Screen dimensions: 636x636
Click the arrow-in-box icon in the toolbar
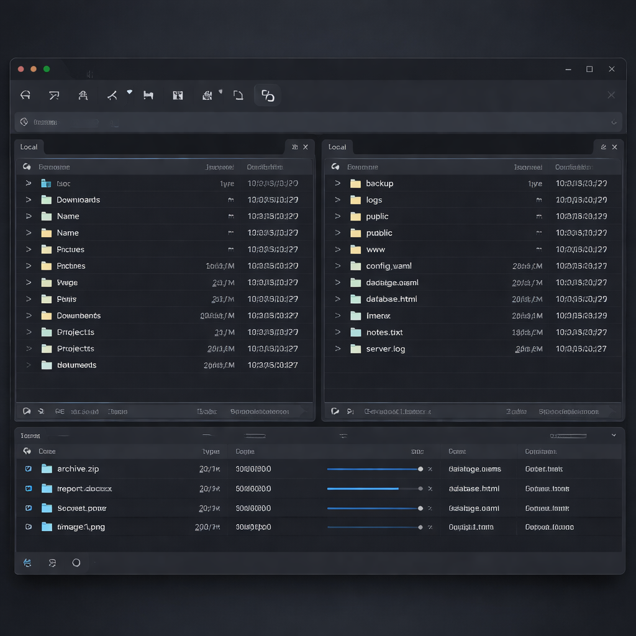point(54,96)
